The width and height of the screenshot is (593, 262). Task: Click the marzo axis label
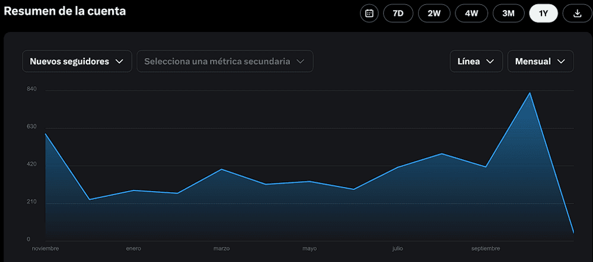point(222,249)
